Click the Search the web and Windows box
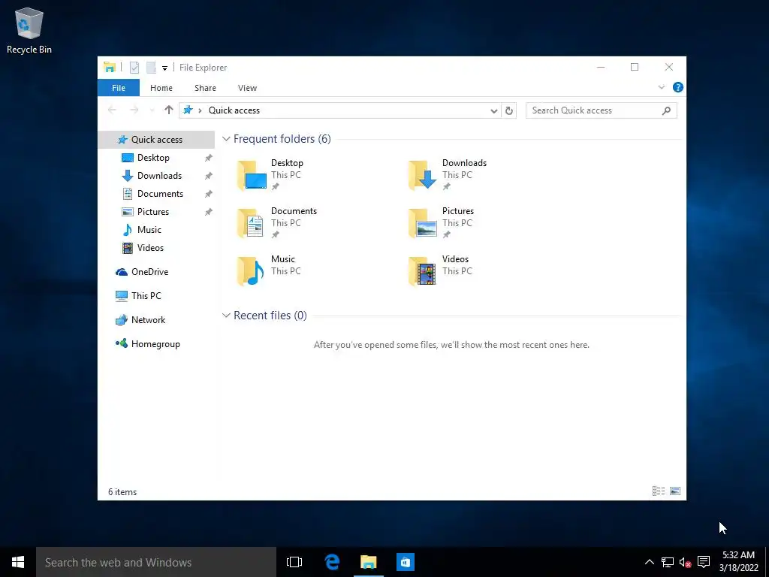This screenshot has width=769, height=577. (156, 562)
